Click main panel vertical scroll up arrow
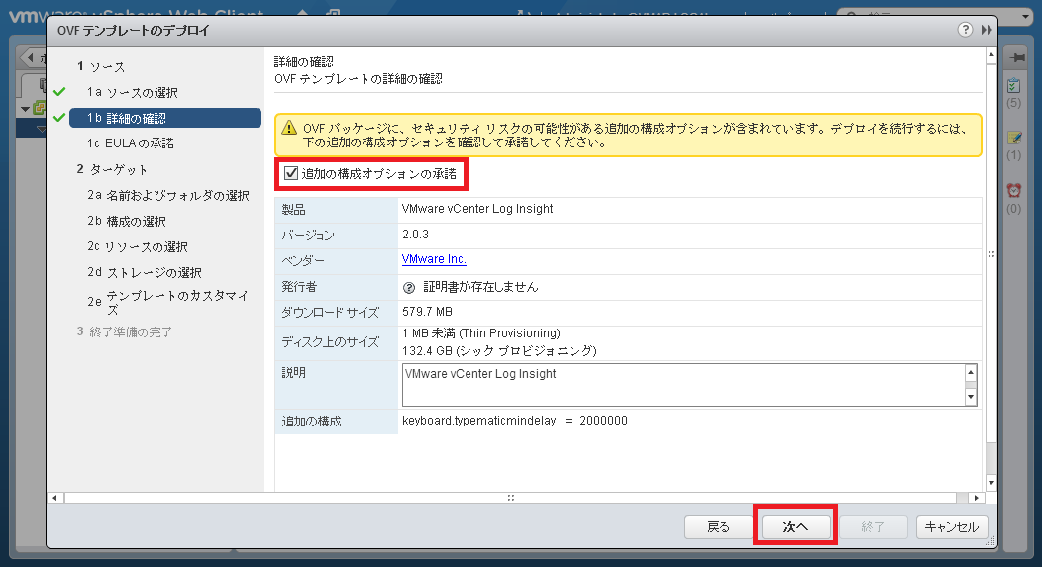Viewport: 1042px width, 567px height. [990, 55]
